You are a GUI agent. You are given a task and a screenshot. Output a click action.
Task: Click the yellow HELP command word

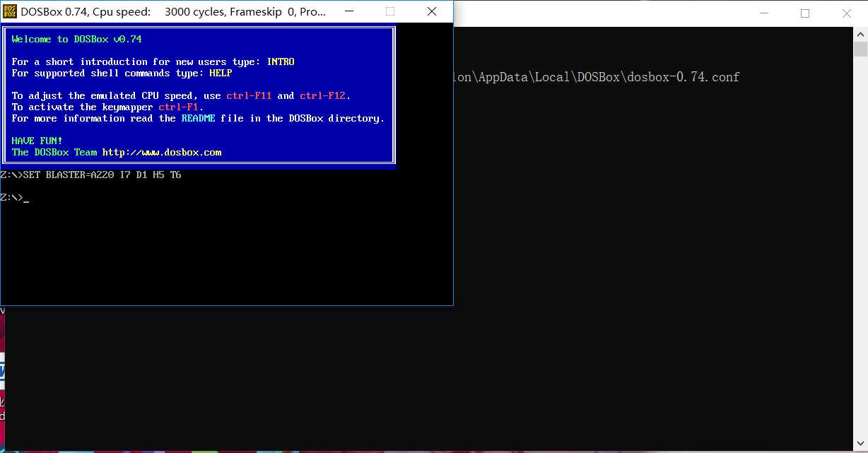pyautogui.click(x=221, y=73)
